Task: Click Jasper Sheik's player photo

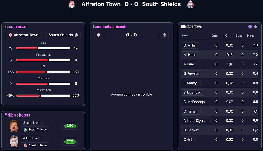Action: [14, 126]
